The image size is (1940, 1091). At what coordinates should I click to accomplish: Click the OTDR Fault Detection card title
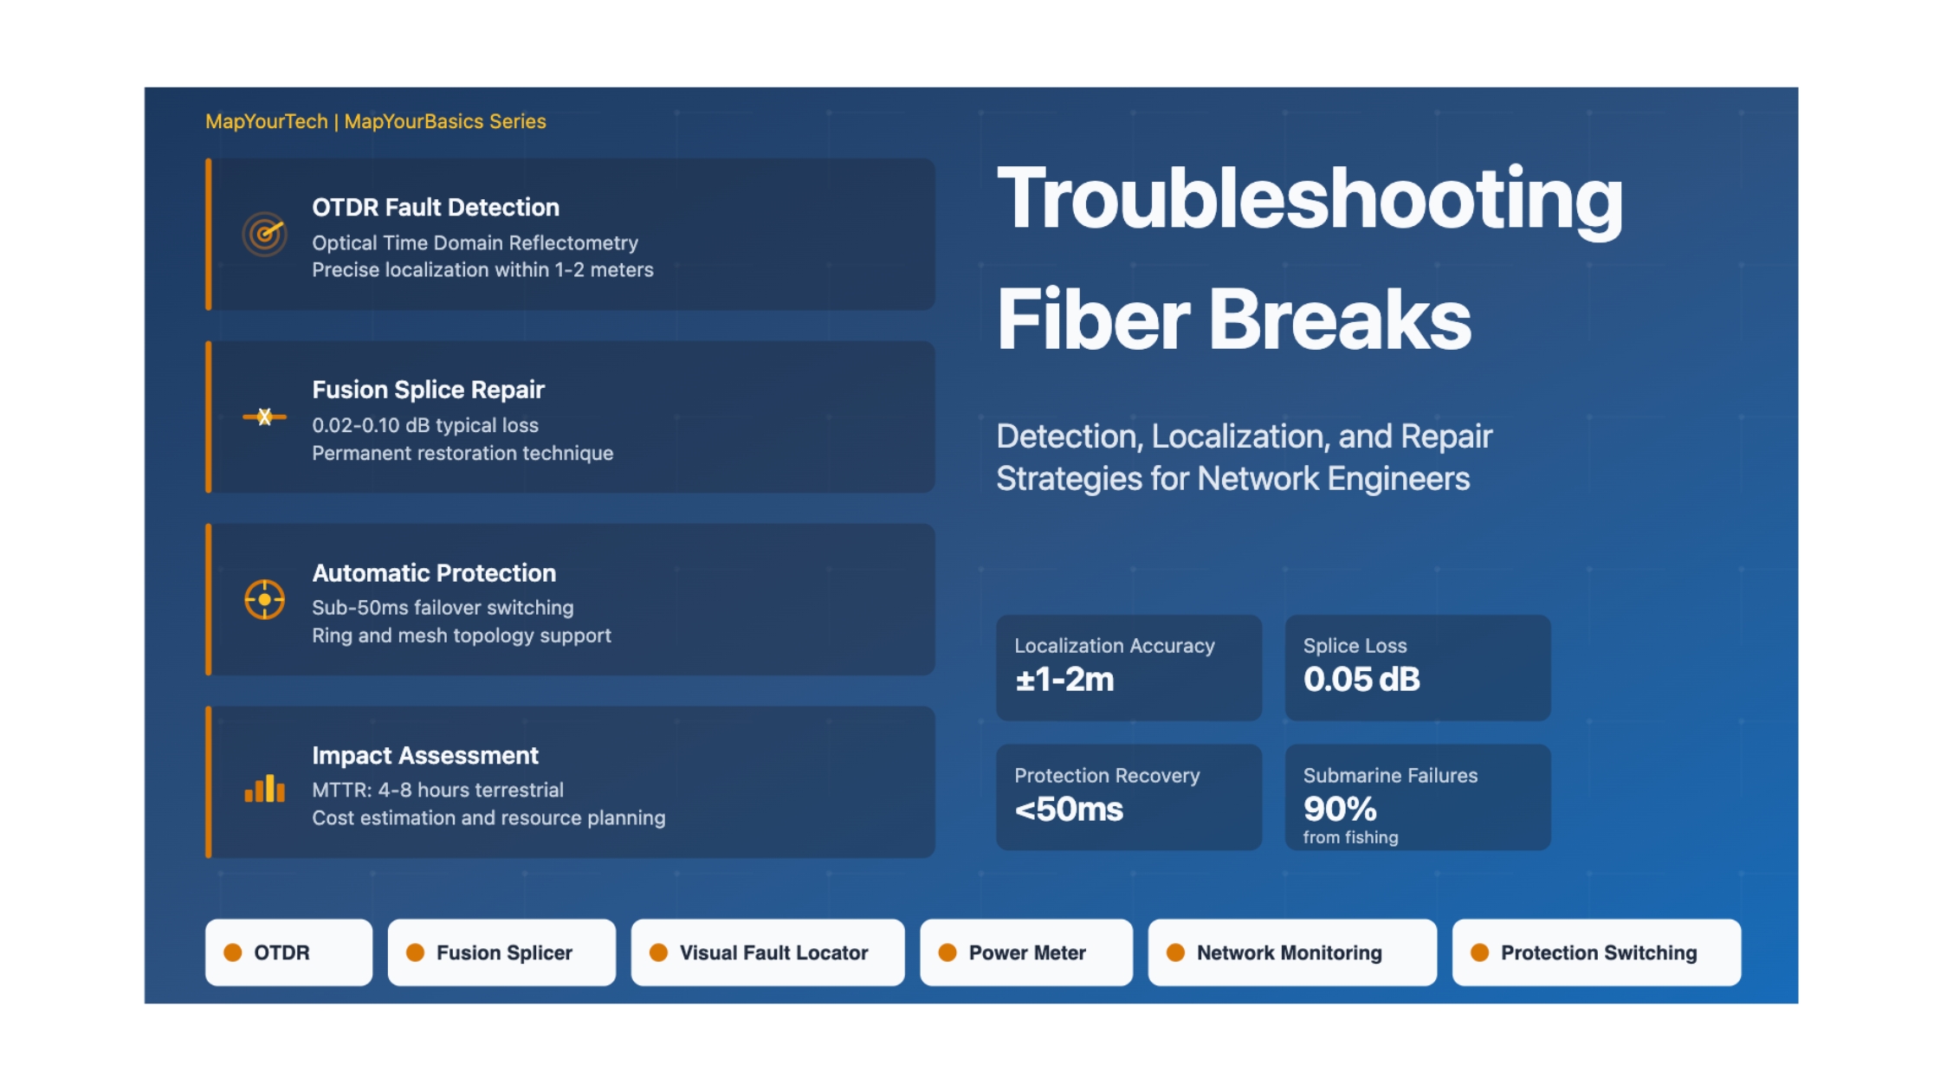tap(436, 208)
